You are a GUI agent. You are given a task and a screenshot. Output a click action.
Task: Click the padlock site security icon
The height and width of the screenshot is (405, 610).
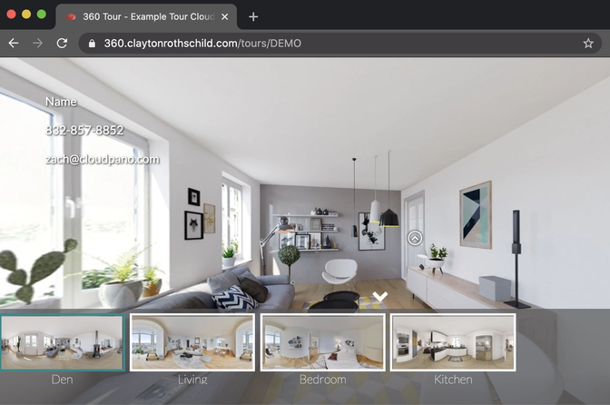[x=92, y=44]
